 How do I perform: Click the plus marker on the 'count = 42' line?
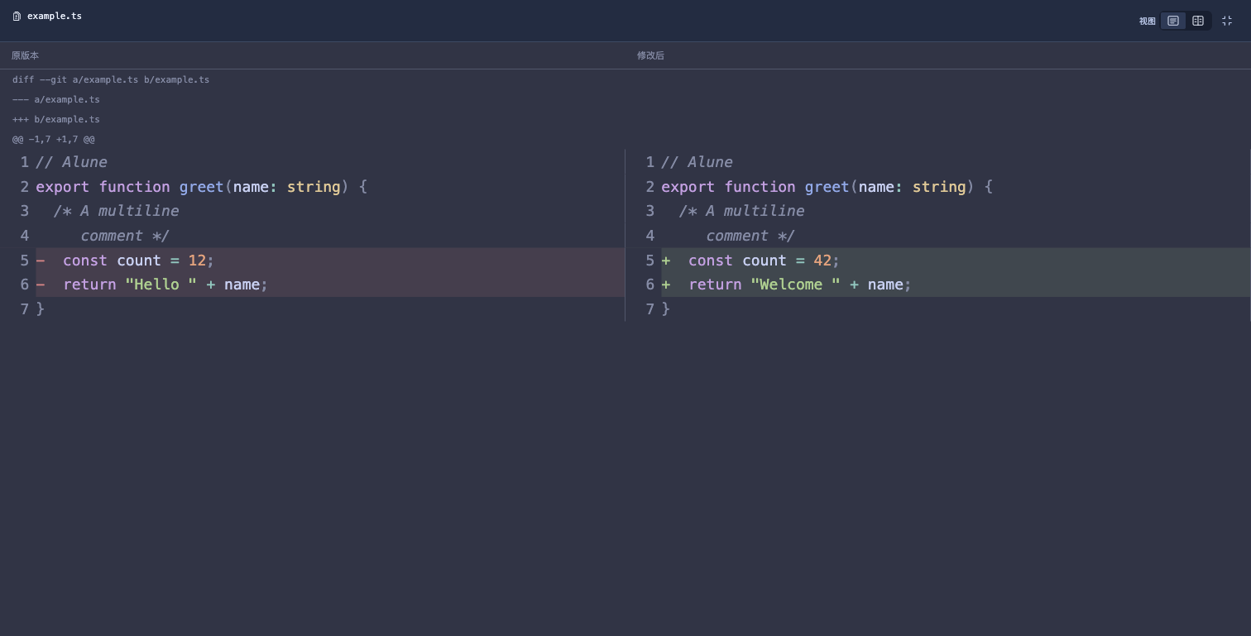[x=666, y=260]
